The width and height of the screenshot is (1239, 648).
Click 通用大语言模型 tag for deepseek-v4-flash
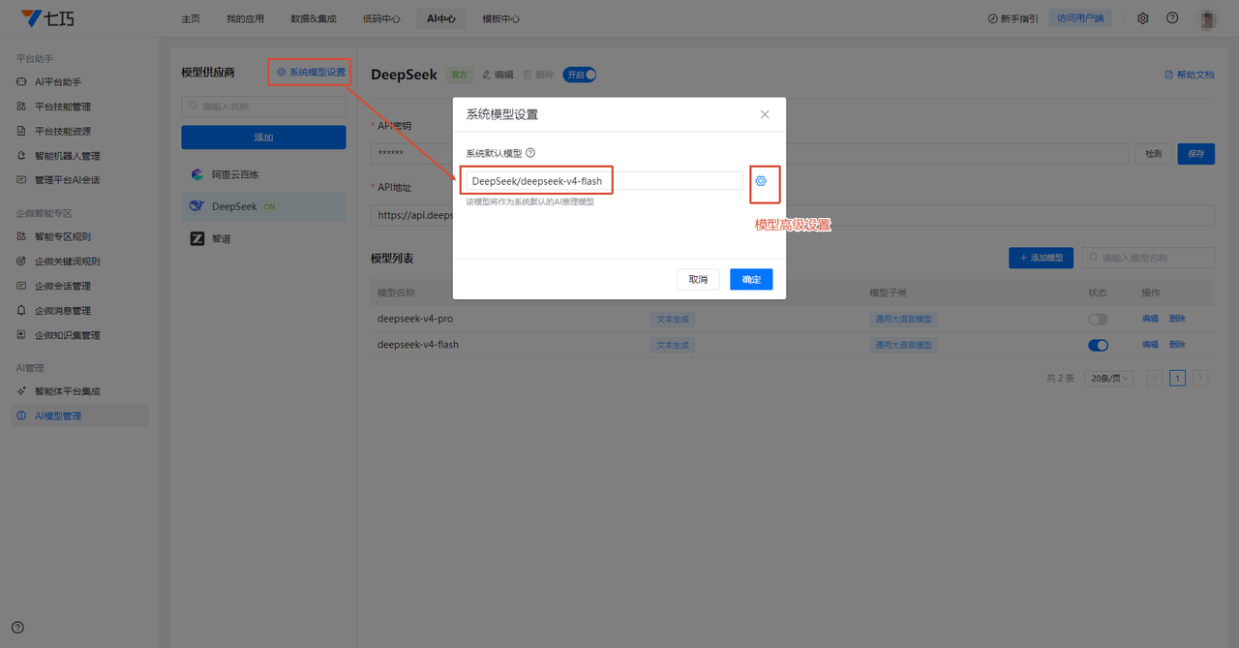tap(903, 345)
